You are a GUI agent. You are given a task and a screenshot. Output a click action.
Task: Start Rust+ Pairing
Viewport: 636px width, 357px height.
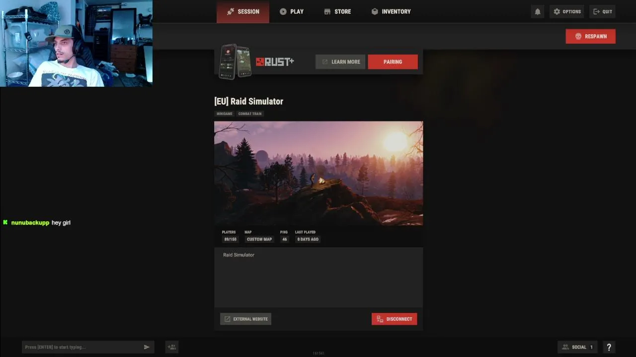(x=393, y=62)
